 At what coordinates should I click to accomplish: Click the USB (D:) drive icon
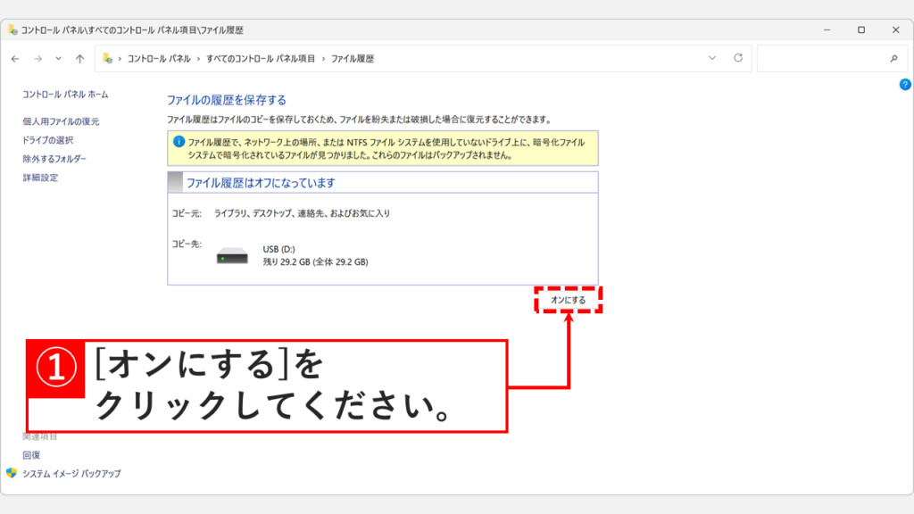pos(232,255)
